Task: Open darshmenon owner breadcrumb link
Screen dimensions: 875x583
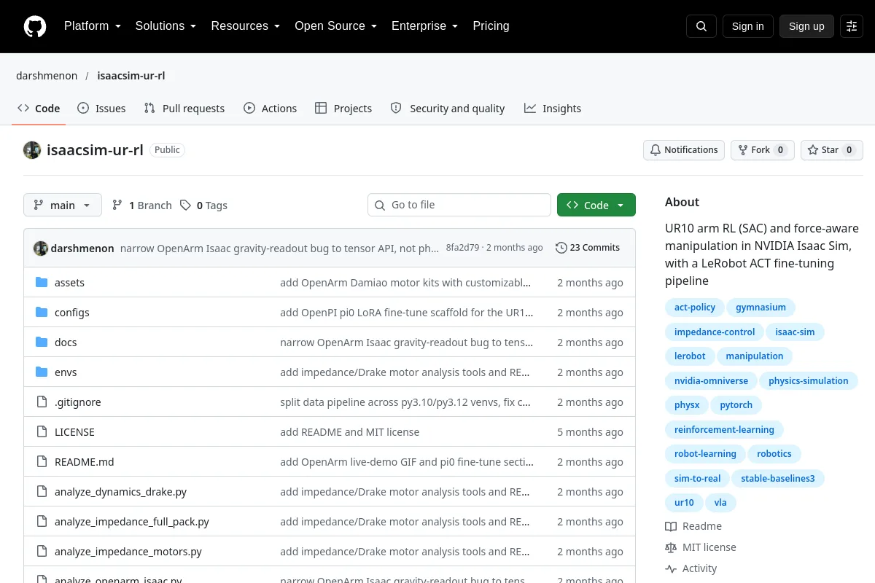Action: tap(47, 76)
